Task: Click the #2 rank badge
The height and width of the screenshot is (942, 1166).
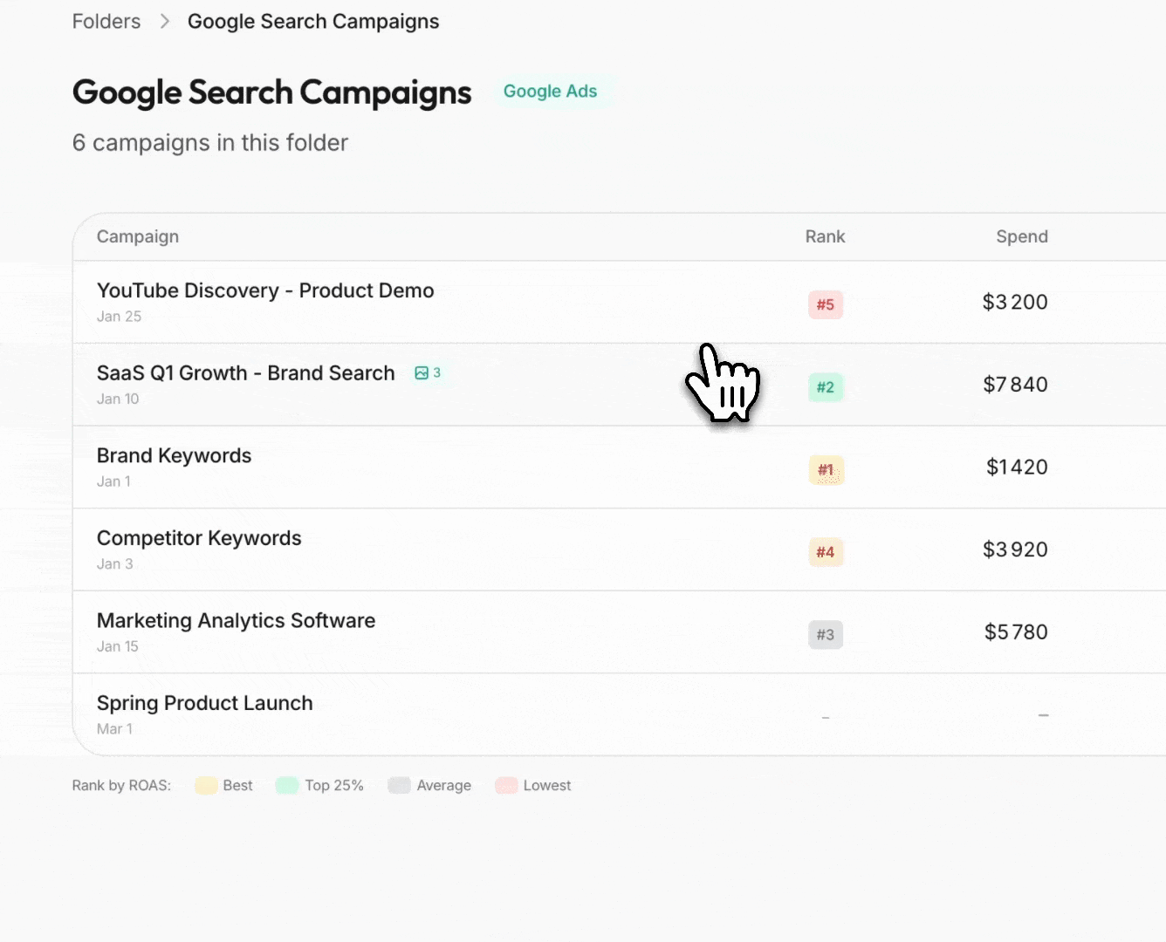Action: 825,387
